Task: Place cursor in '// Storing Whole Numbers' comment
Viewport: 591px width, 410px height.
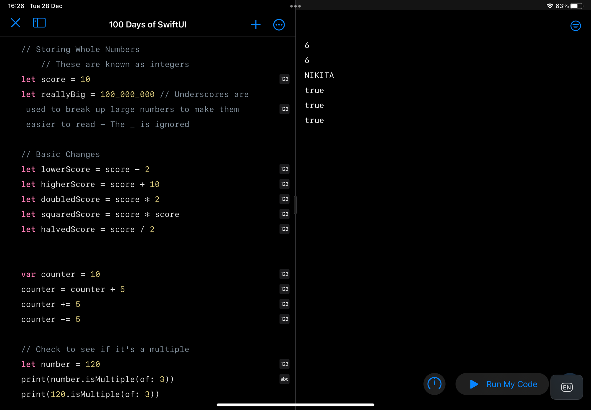Action: point(80,49)
